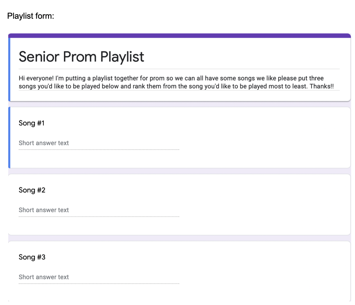
Task: Click the Short answer text under Song #1
Action: click(44, 143)
